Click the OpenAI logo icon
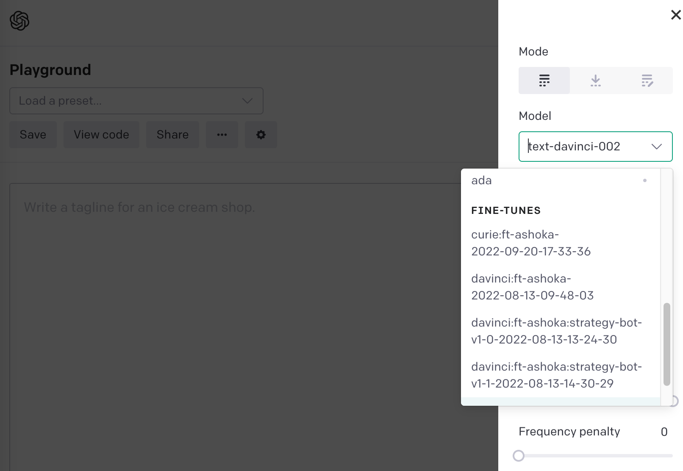The height and width of the screenshot is (471, 683). (19, 21)
